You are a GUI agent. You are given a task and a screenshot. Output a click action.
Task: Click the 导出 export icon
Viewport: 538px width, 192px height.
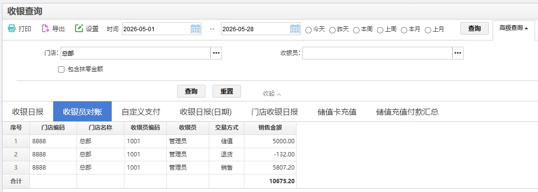coord(46,29)
